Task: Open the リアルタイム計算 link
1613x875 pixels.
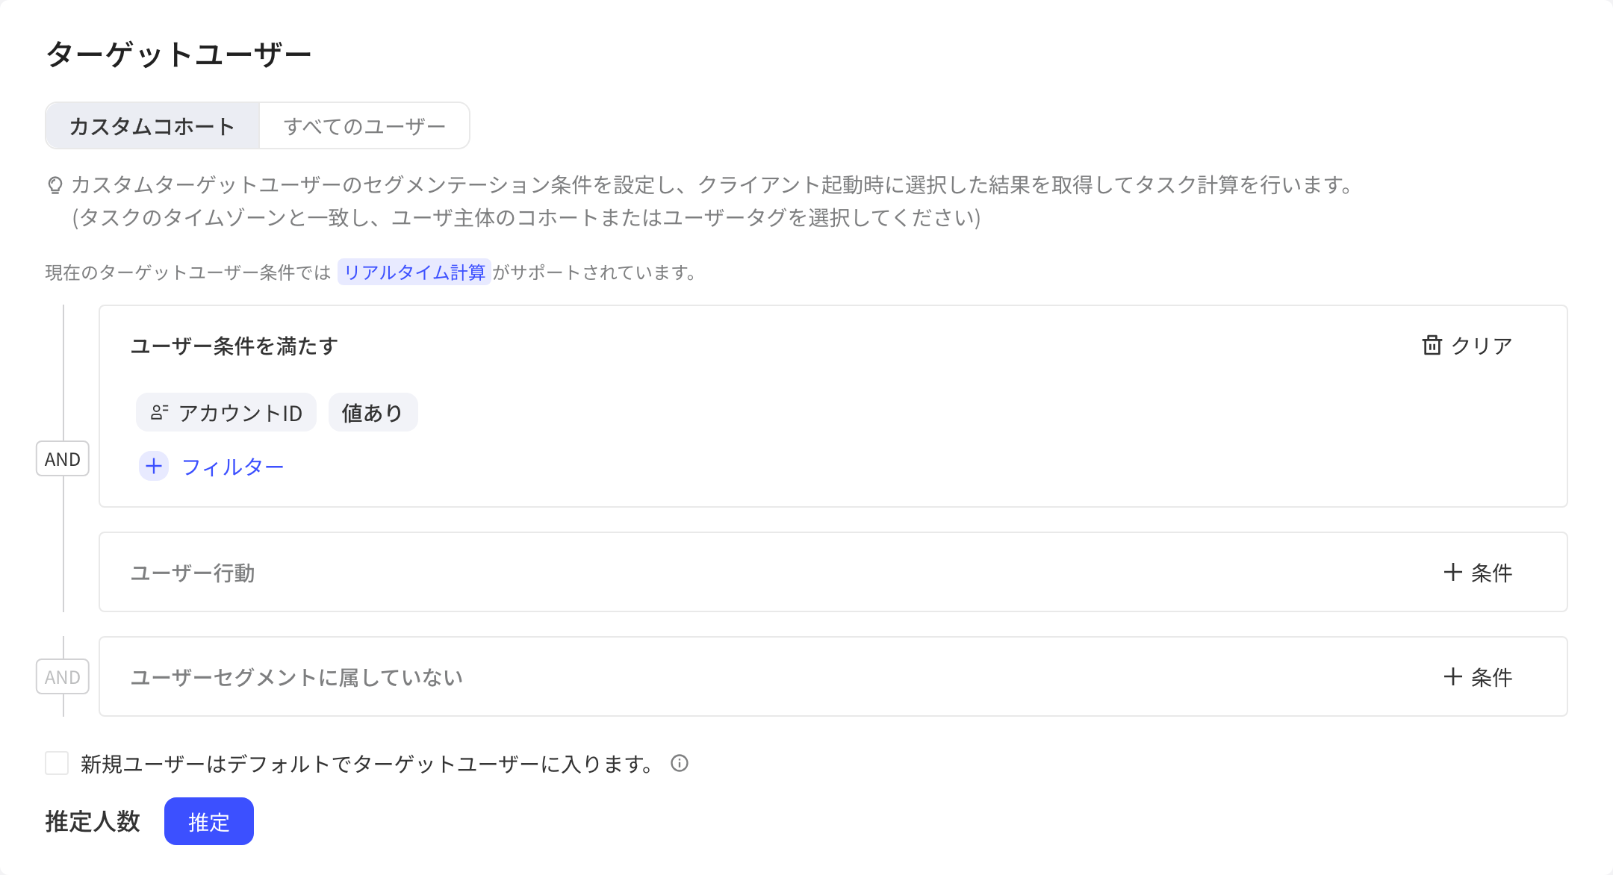Action: 414,272
